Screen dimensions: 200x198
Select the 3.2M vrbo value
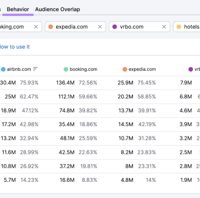pos(185,138)
